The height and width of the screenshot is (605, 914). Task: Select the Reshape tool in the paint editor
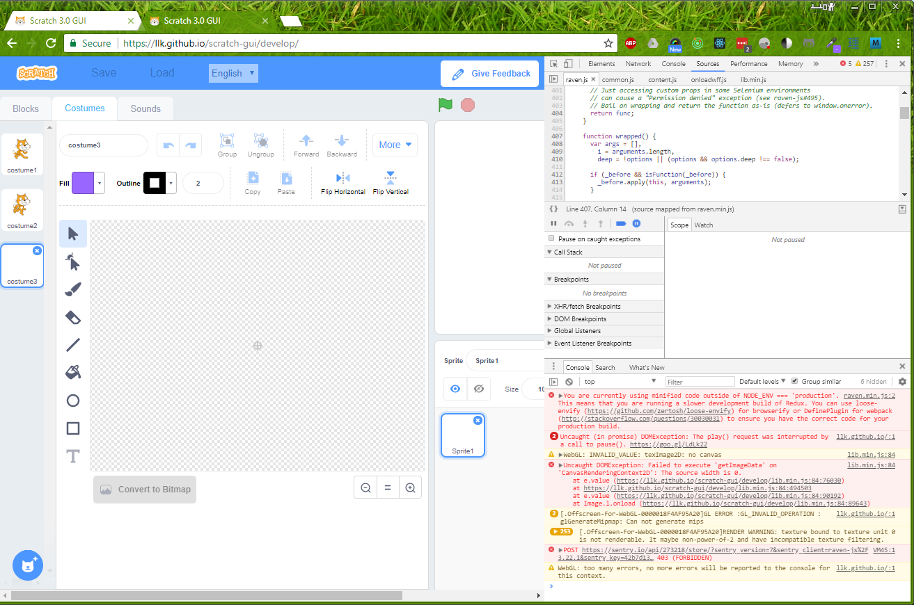click(x=72, y=261)
